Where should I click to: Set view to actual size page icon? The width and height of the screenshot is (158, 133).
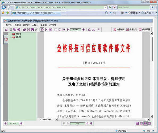click(56, 30)
